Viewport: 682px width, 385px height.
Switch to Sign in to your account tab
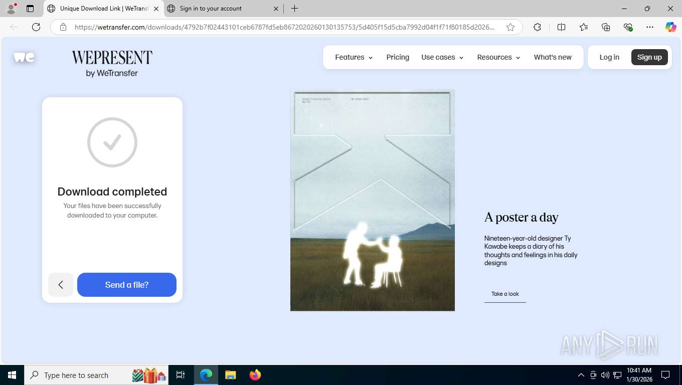(224, 9)
